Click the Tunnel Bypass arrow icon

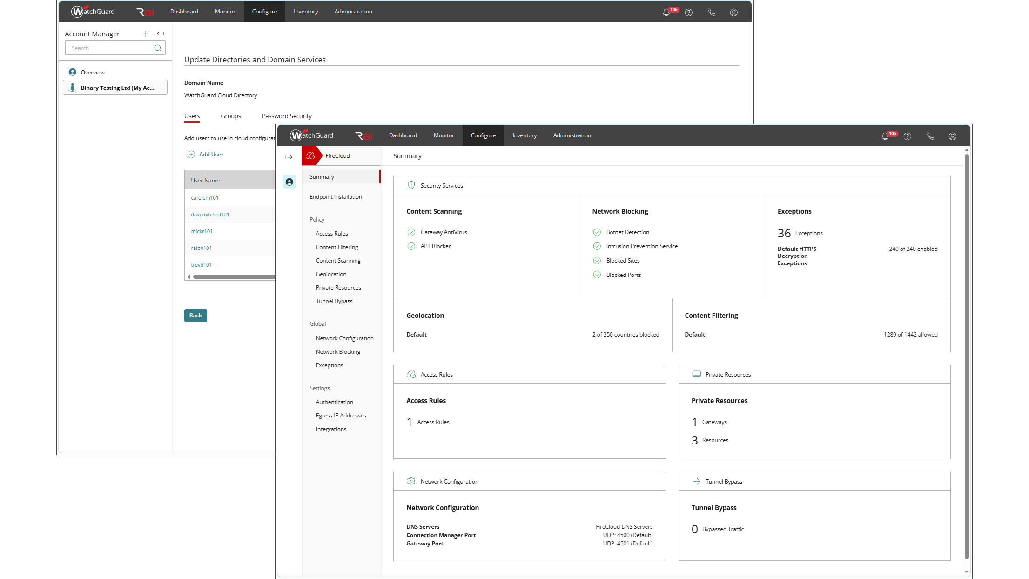tap(696, 481)
